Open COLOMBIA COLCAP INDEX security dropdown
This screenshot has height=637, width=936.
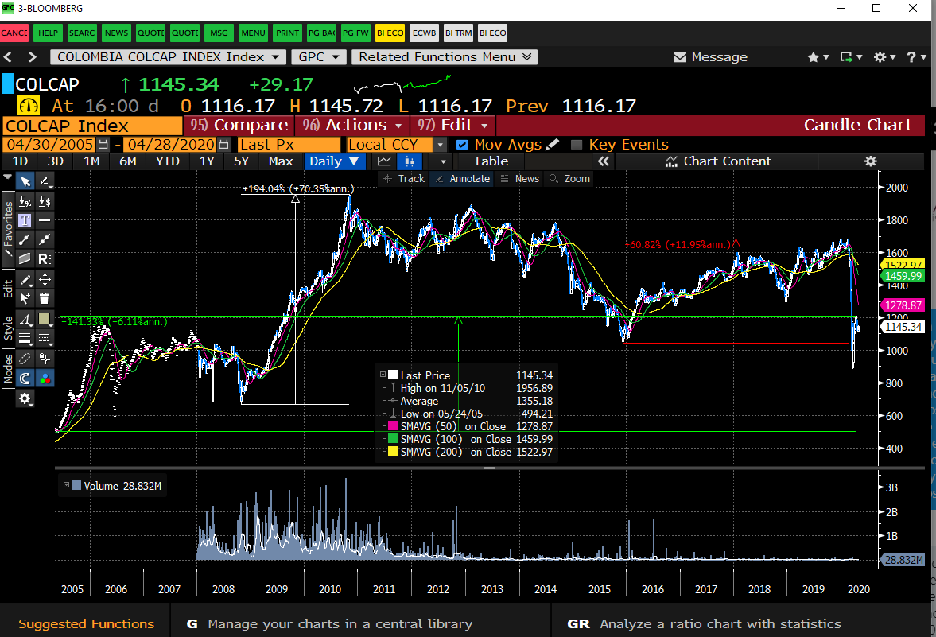[x=167, y=56]
